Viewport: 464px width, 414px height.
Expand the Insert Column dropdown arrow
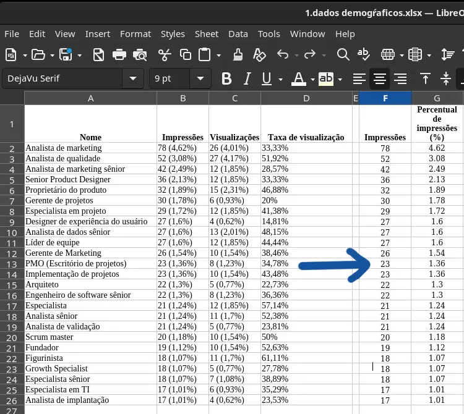[429, 55]
